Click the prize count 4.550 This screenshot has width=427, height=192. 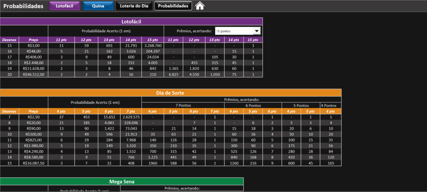tap(194, 74)
